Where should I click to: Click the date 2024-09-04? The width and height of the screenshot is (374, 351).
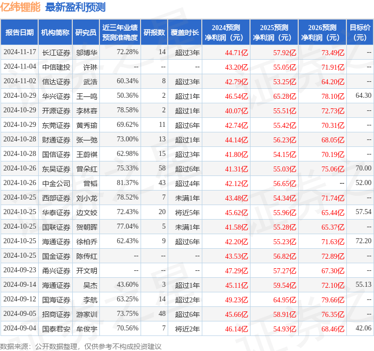click(20, 328)
